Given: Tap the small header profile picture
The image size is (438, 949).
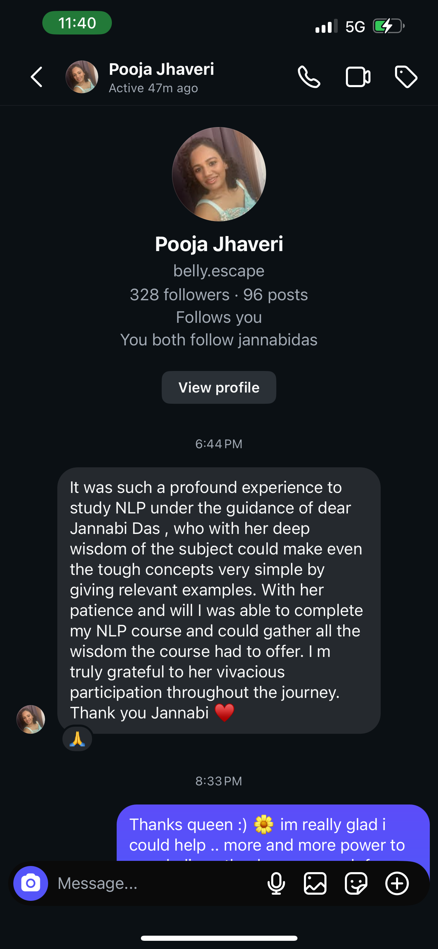Looking at the screenshot, I should click(82, 77).
